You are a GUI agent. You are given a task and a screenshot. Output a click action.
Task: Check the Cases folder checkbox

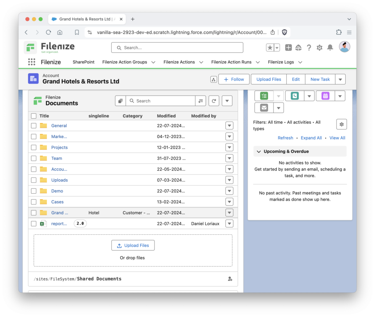tap(34, 202)
